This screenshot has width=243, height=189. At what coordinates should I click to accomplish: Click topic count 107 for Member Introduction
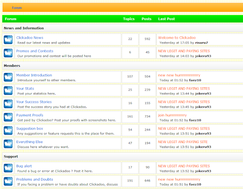pyautogui.click(x=130, y=77)
